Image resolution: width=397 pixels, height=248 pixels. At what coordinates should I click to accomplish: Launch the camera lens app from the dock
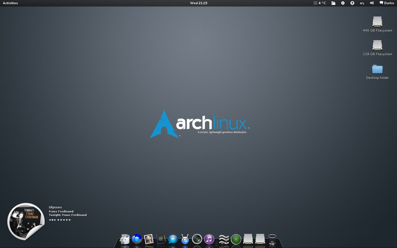tap(197, 239)
